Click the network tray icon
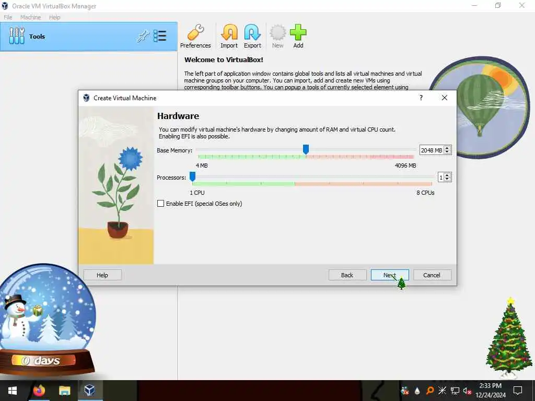The height and width of the screenshot is (401, 535). (x=455, y=391)
